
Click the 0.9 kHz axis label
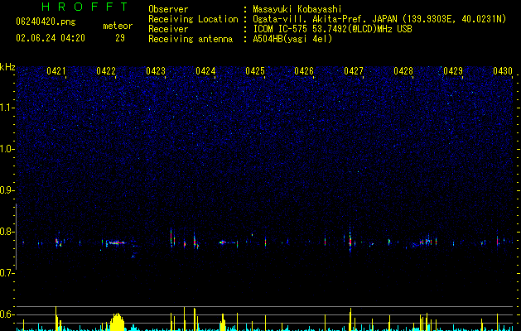tap(7, 190)
